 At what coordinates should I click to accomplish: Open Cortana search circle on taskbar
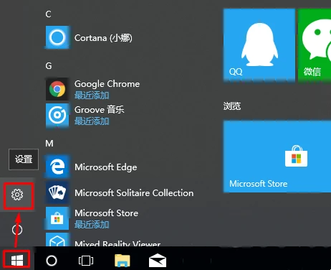tap(52, 261)
